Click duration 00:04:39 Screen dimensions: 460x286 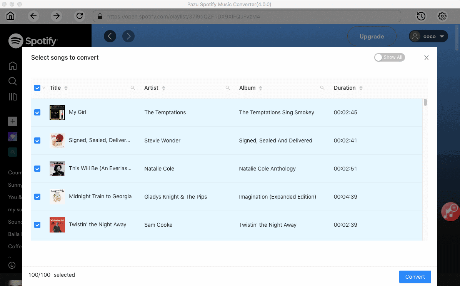pyautogui.click(x=345, y=197)
